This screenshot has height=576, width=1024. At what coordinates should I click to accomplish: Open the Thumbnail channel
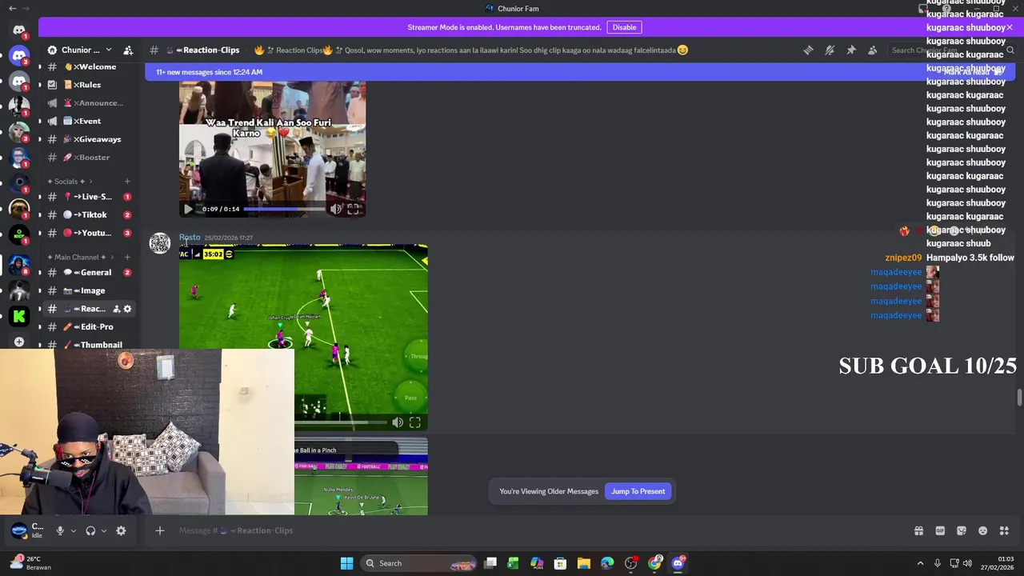point(89,345)
